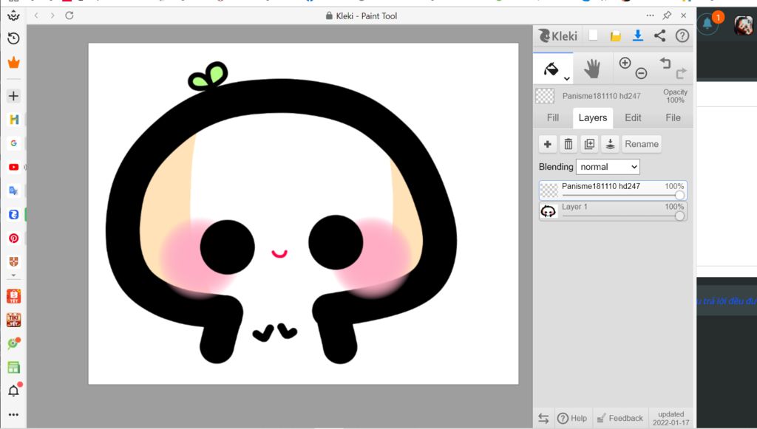Go back in the popup browser

tap(36, 16)
